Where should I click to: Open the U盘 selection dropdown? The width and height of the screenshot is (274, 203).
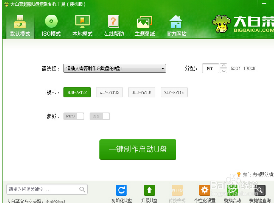[115, 68]
